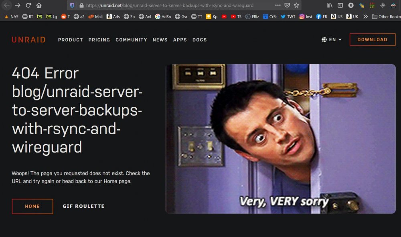Screen dimensions: 401x237
Task: Open the Instagram Inst bookmark
Action: click(x=306, y=16)
